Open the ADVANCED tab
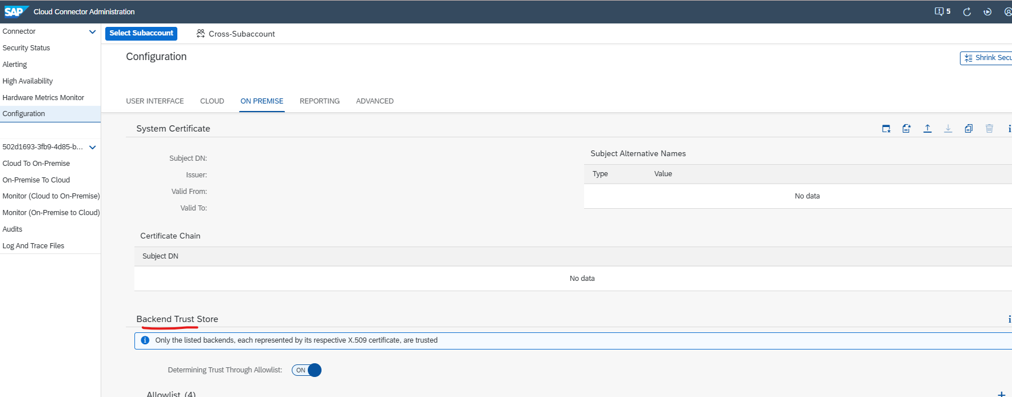Image resolution: width=1012 pixels, height=397 pixels. point(375,101)
